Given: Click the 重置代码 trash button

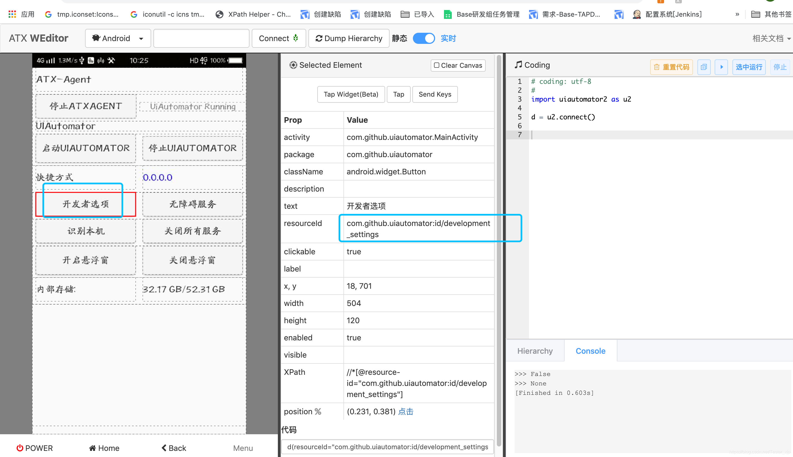Looking at the screenshot, I should [x=671, y=67].
